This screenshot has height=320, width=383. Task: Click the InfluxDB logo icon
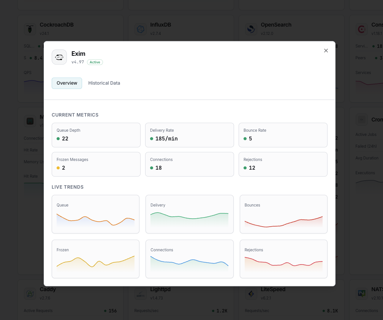pyautogui.click(x=140, y=29)
